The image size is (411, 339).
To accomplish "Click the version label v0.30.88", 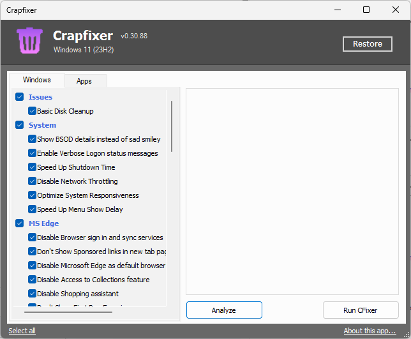I will click(x=134, y=36).
